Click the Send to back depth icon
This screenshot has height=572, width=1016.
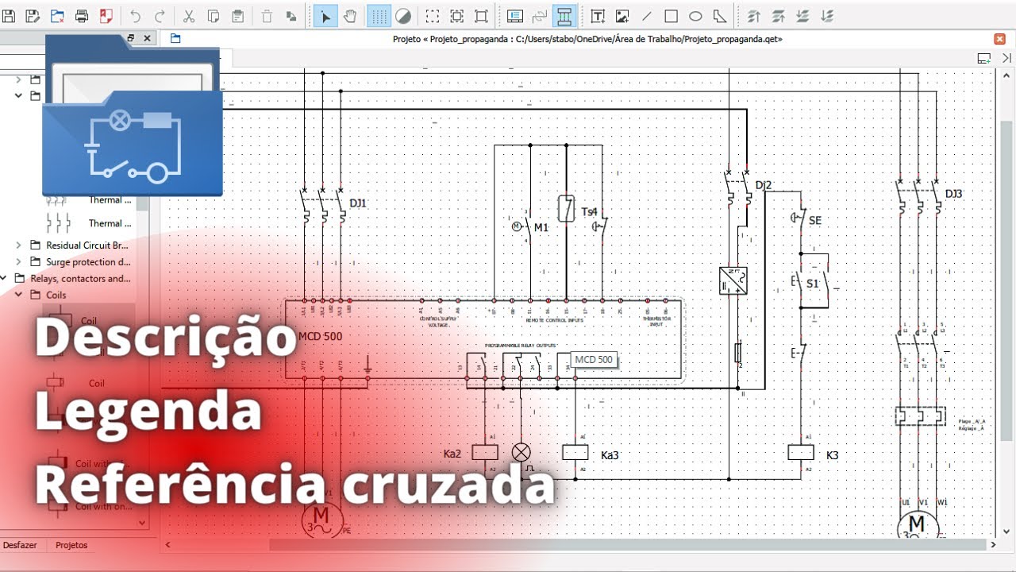[x=828, y=16]
